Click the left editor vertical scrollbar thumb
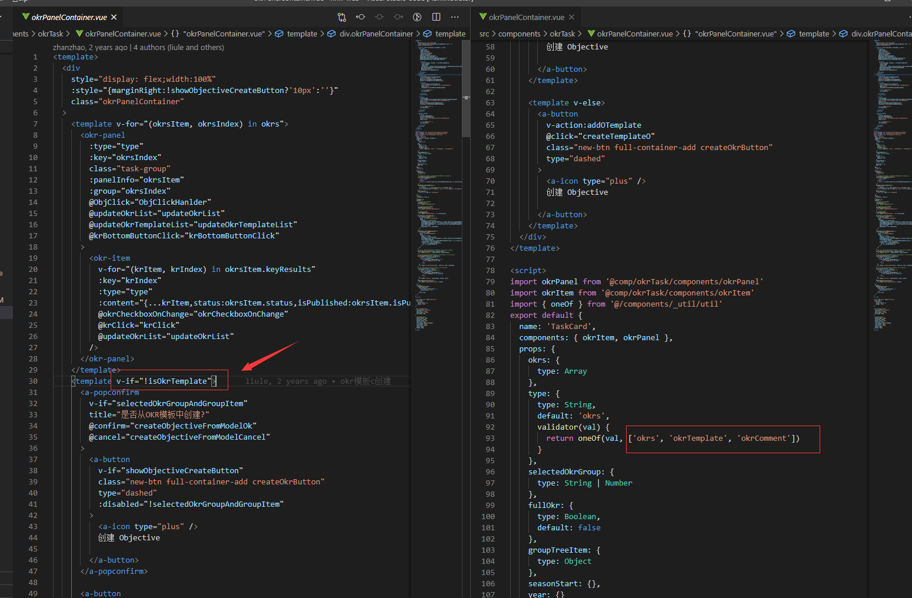Viewport: 912px width, 598px height. pos(466,88)
